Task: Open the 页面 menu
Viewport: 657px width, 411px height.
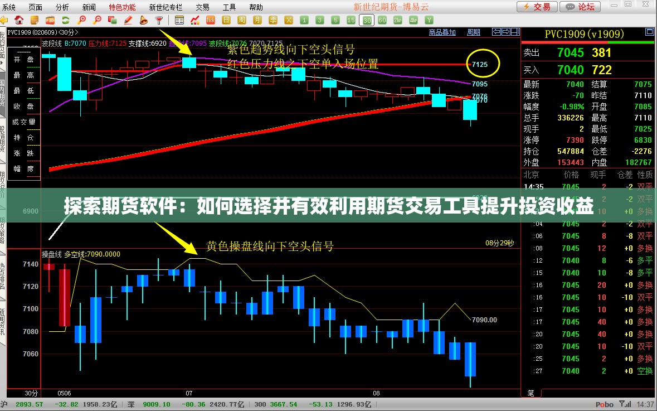Action: (35, 7)
